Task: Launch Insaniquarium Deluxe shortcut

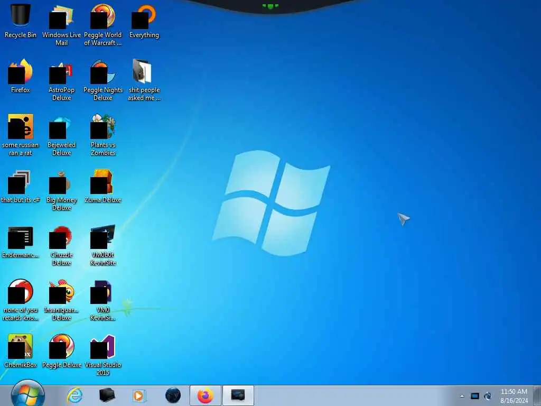Action: 61,300
